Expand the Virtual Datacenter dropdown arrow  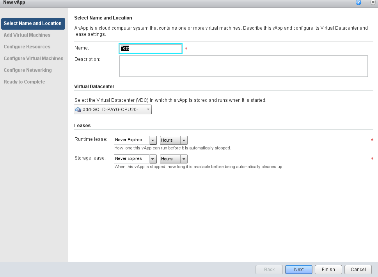[x=148, y=110]
